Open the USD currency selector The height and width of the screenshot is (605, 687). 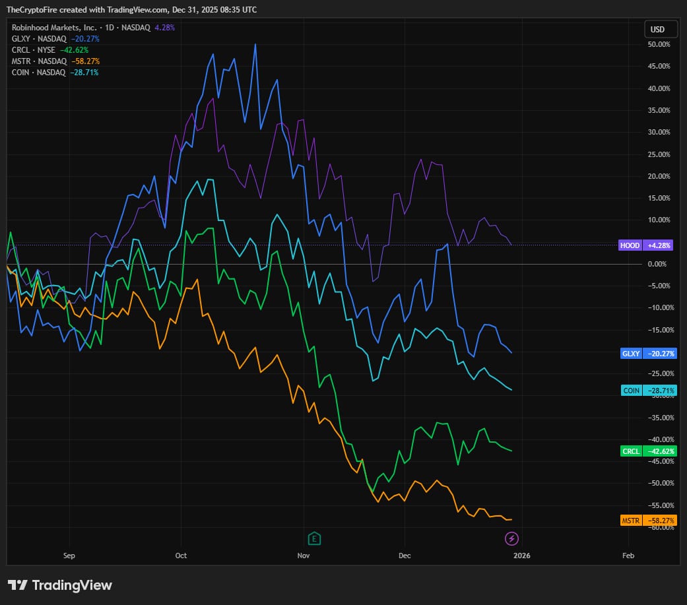(661, 29)
